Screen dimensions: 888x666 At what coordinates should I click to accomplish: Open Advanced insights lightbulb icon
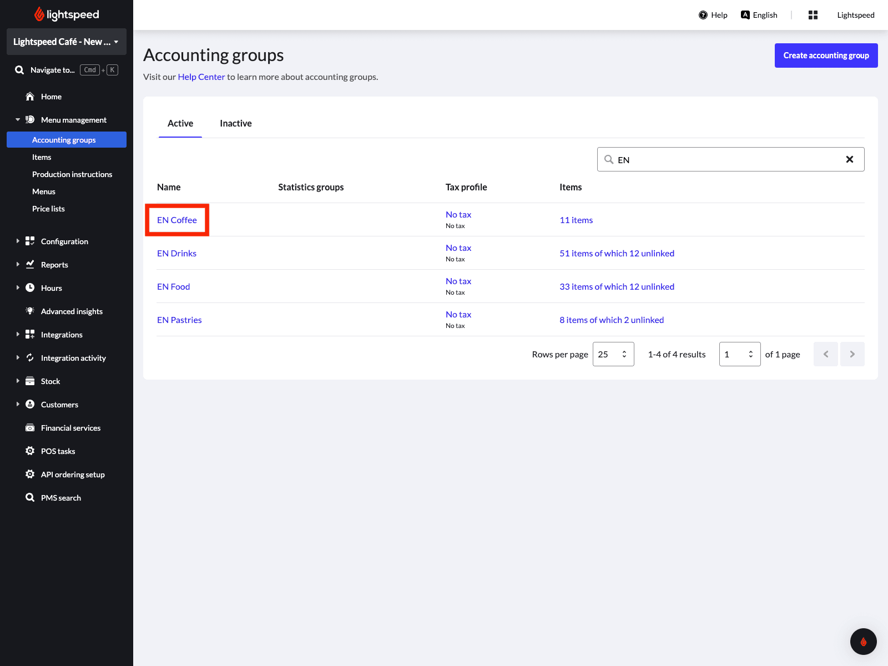pyautogui.click(x=30, y=311)
